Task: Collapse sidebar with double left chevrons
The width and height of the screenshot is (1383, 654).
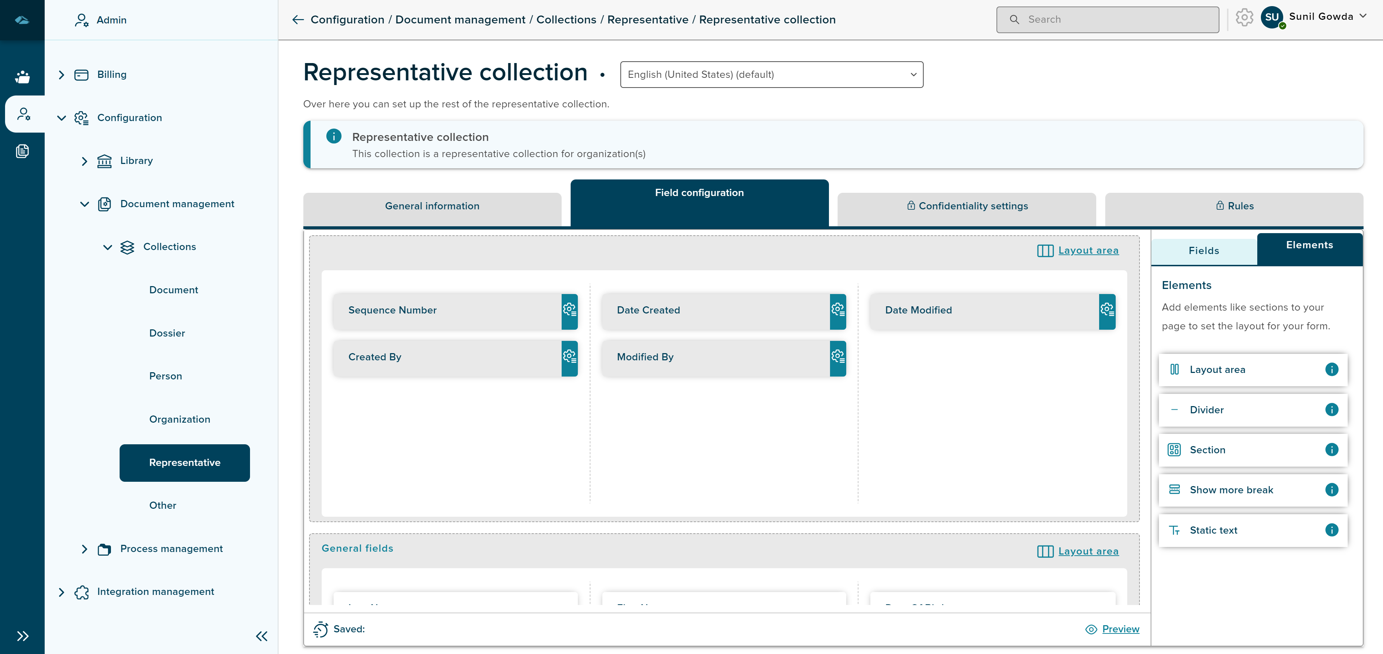Action: tap(262, 636)
